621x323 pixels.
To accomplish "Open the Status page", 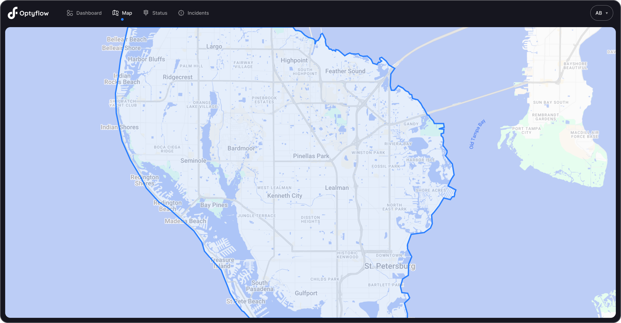I will (159, 13).
